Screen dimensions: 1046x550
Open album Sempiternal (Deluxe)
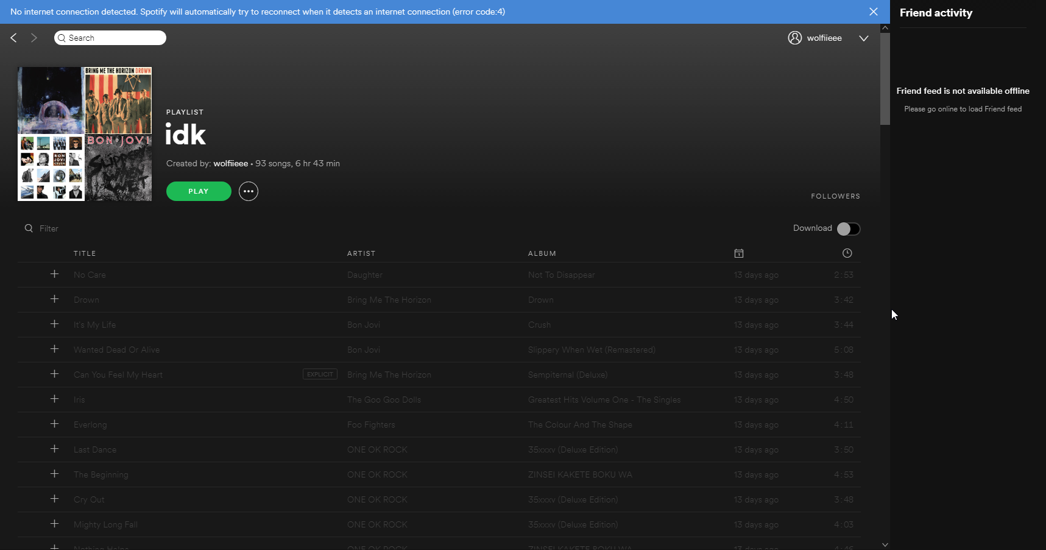tap(568, 375)
